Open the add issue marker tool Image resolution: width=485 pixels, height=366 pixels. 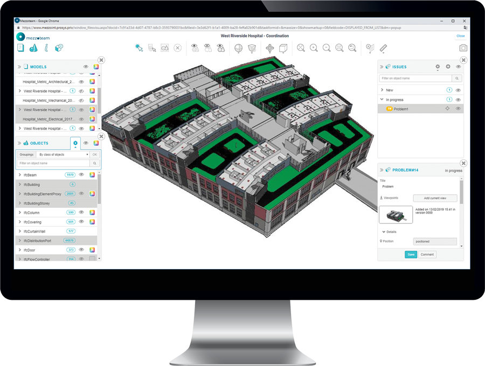(x=370, y=48)
